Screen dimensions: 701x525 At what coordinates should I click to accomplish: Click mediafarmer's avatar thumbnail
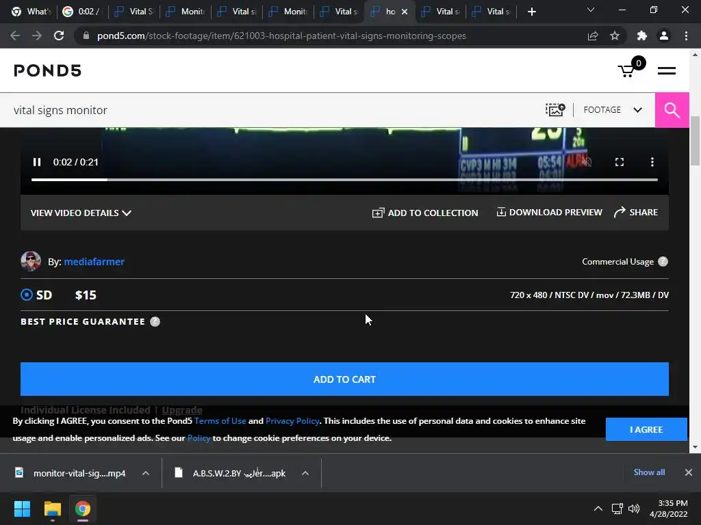tap(31, 261)
